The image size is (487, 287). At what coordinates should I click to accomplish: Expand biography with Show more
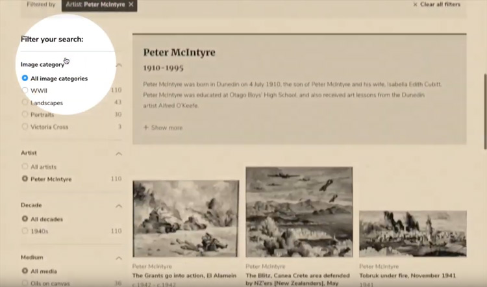click(163, 128)
